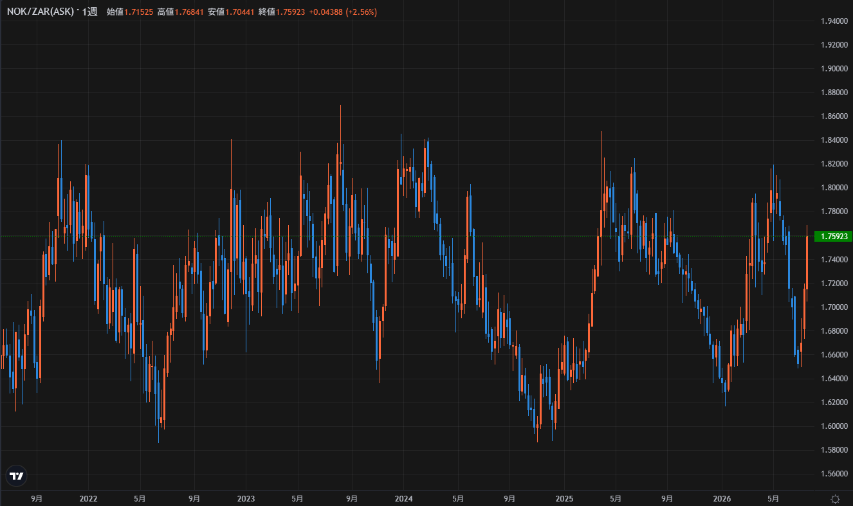853x506 pixels.
Task: Click the 1週 interval label
Action: pyautogui.click(x=90, y=12)
